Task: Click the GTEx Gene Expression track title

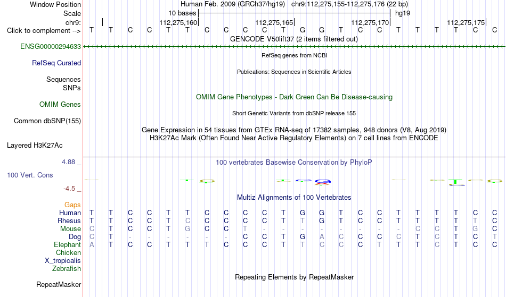Action: pyautogui.click(x=294, y=130)
